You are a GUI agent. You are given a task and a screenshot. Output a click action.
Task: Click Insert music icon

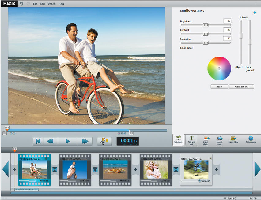coord(220,139)
